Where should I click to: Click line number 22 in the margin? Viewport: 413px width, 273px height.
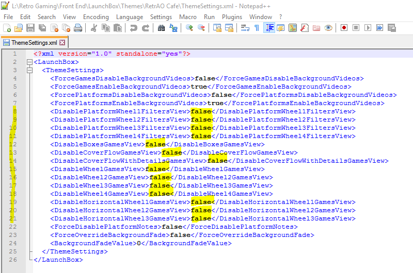pyautogui.click(x=12, y=227)
